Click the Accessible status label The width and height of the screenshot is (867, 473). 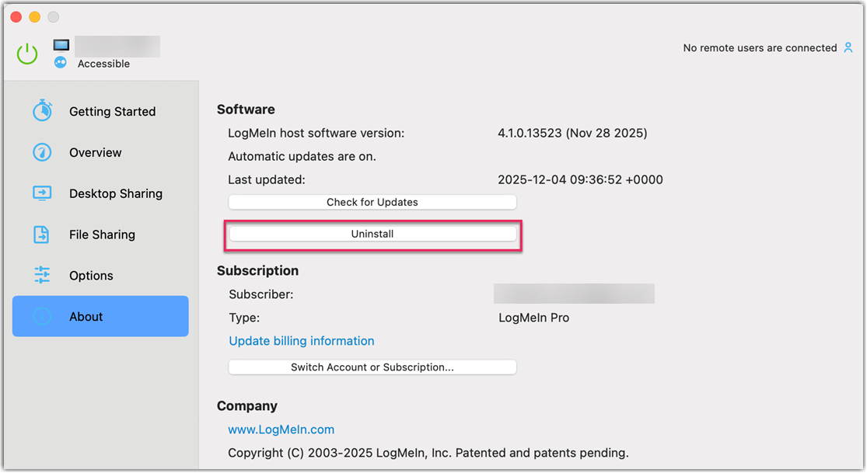tap(104, 64)
